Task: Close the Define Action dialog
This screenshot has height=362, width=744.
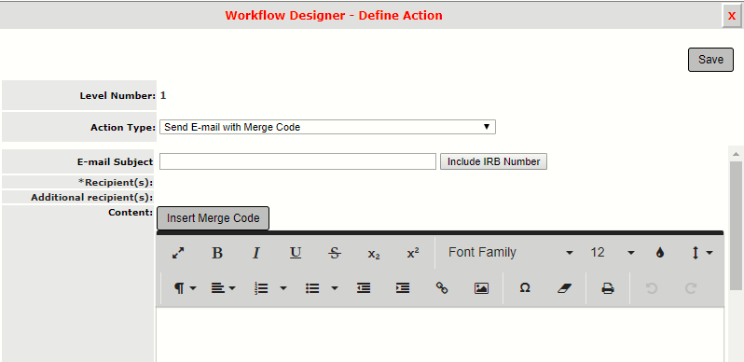Action: (x=732, y=16)
